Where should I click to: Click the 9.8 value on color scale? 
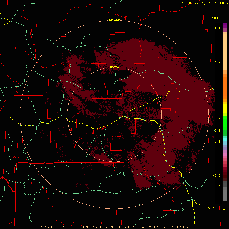[218, 28]
